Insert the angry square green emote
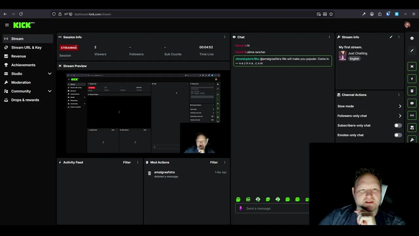 (x=248, y=199)
